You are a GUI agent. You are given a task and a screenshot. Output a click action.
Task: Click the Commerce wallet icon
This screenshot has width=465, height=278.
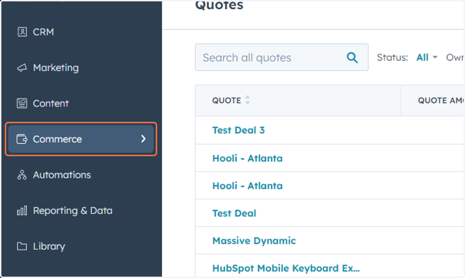click(x=22, y=139)
